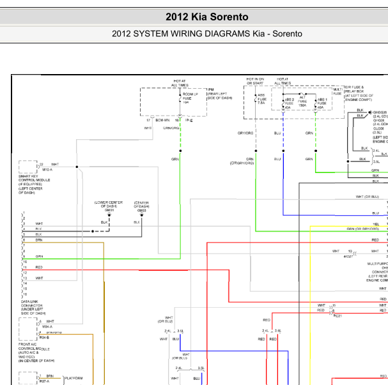The image size is (388, 385).
Task: Click the "GM01" ground label
Action: [109, 210]
